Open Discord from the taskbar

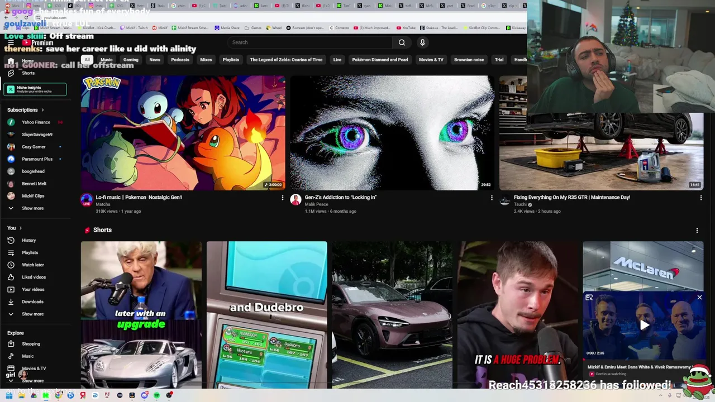(x=144, y=395)
